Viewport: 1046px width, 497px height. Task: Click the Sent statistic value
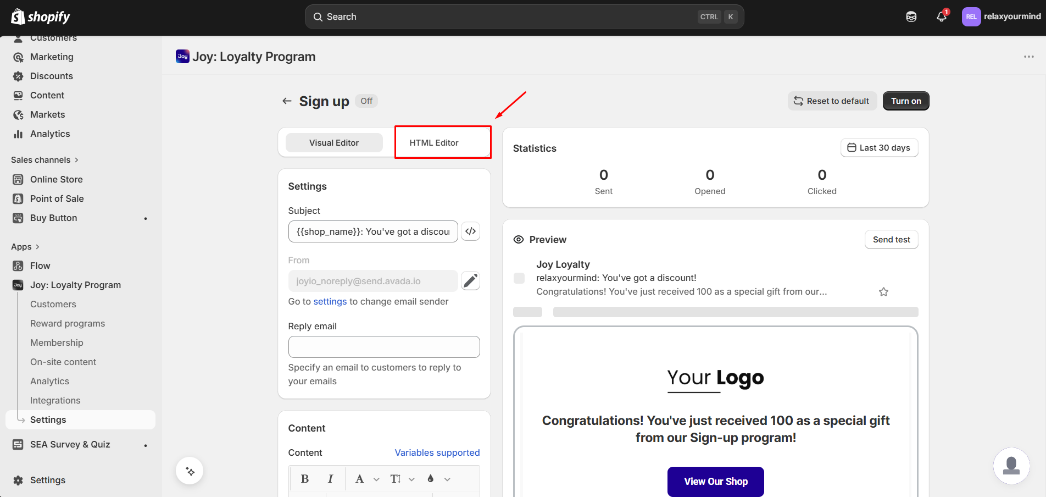point(604,175)
